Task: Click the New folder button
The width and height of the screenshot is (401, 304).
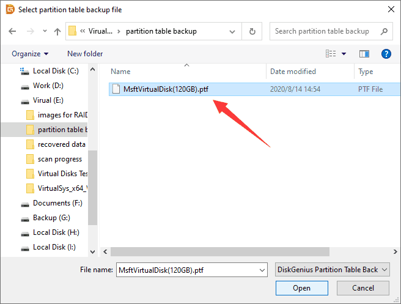Action: tap(85, 54)
